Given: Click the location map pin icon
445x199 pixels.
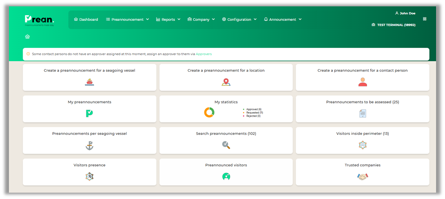Looking at the screenshot, I should click(226, 82).
